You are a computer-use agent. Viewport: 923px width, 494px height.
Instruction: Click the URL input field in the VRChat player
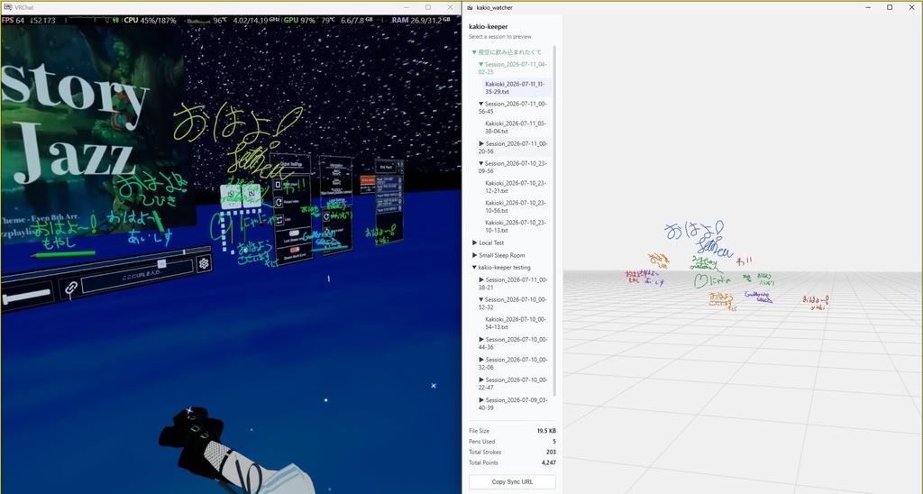137,276
